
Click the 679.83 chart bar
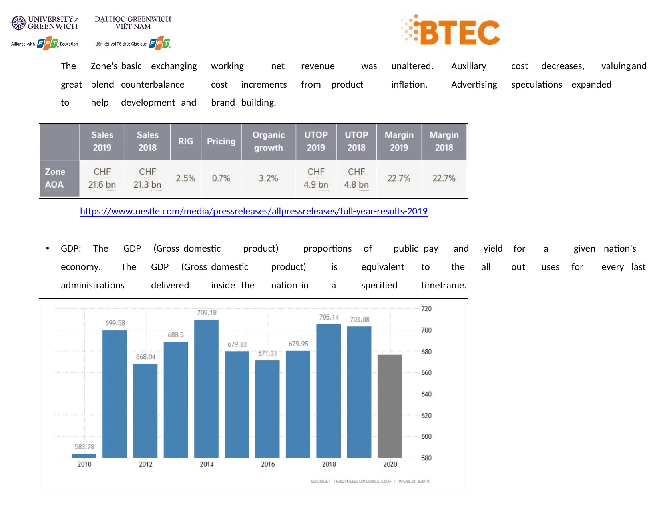coord(237,404)
